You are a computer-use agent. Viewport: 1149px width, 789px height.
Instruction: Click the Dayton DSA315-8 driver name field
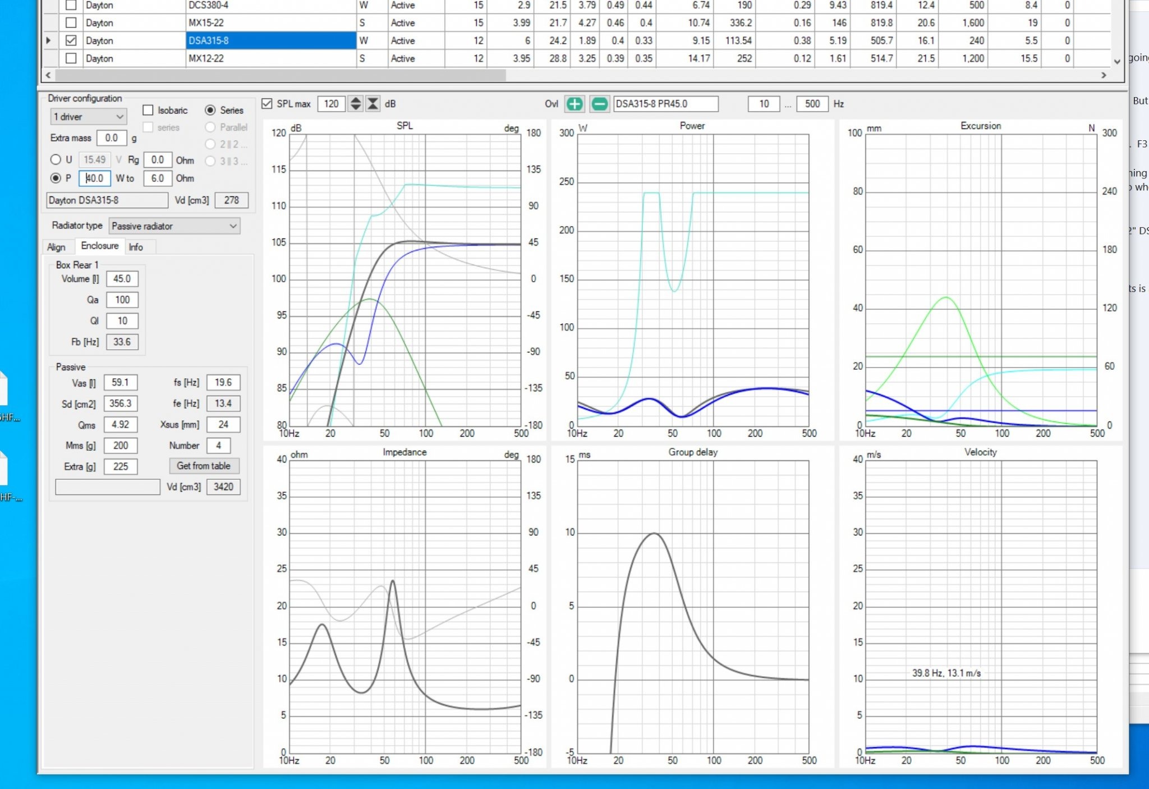click(x=107, y=200)
